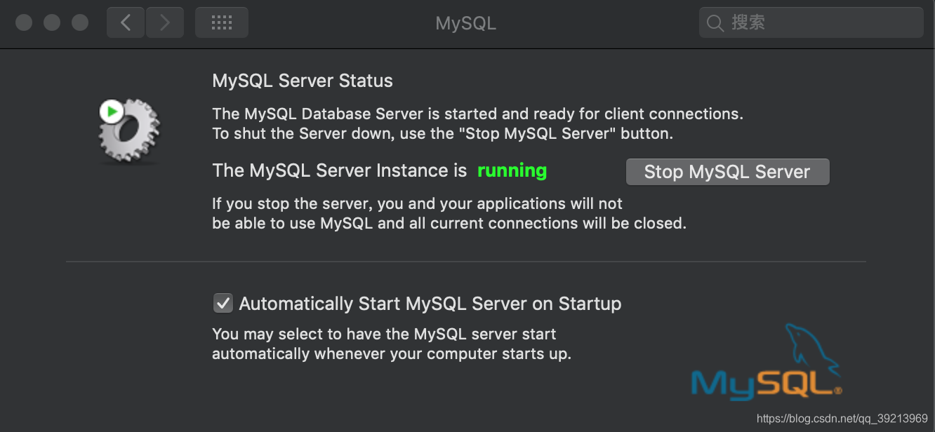Screen dimensions: 935x432
Task: Uncheck Automatically Start MySQL Server on Startup
Action: tap(223, 304)
